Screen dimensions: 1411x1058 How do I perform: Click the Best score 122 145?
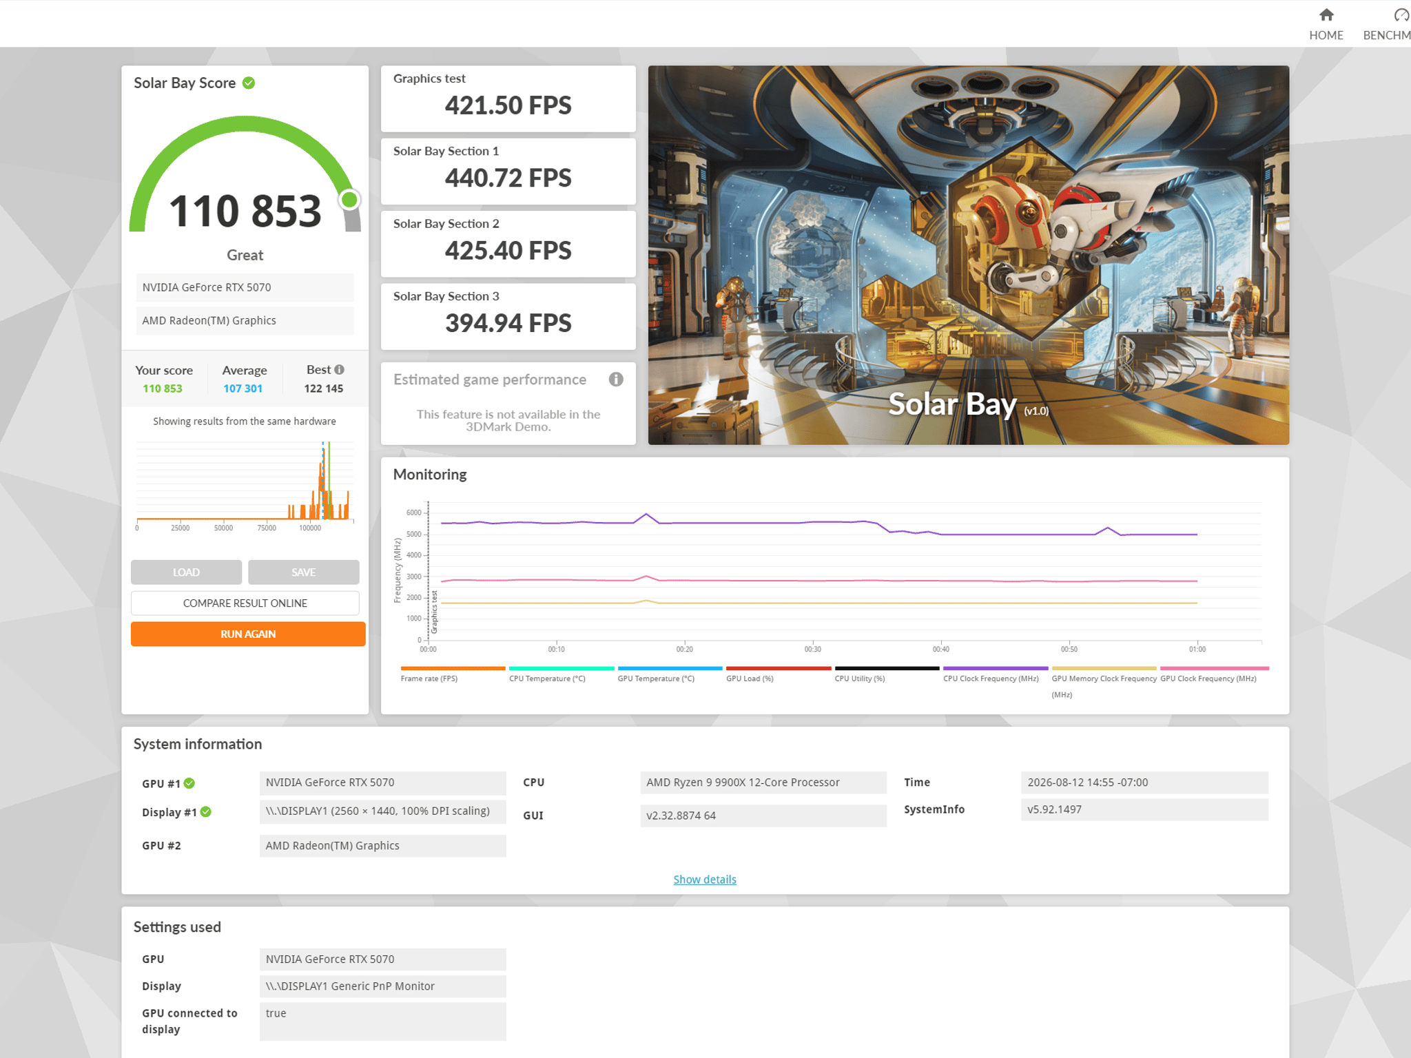point(324,388)
